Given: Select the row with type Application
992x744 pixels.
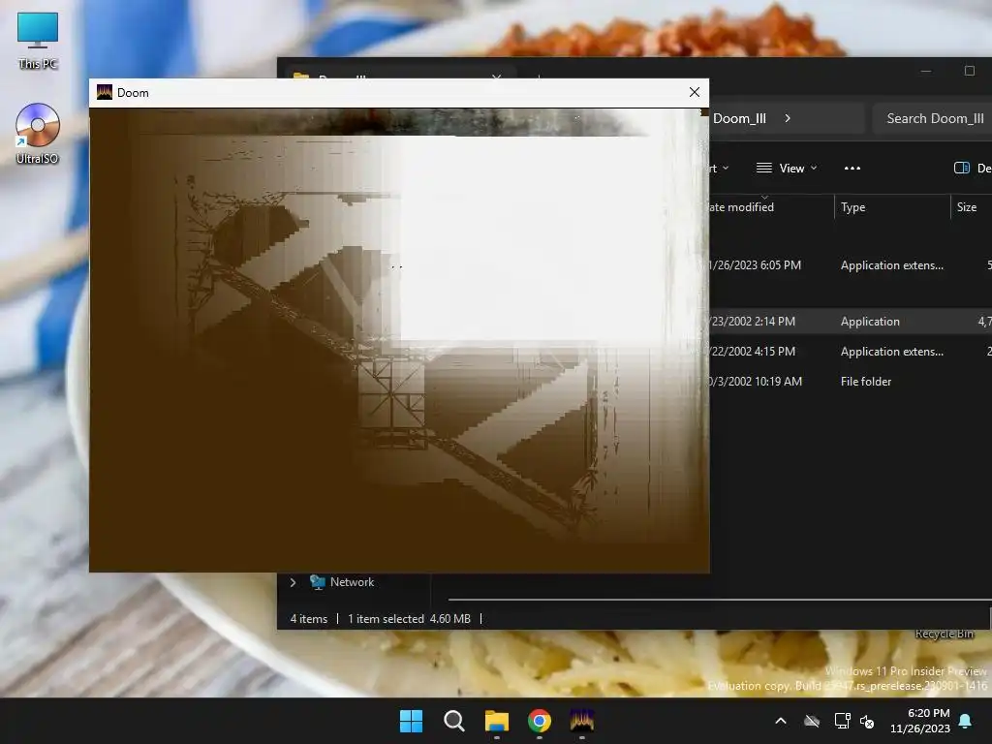Looking at the screenshot, I should point(850,322).
